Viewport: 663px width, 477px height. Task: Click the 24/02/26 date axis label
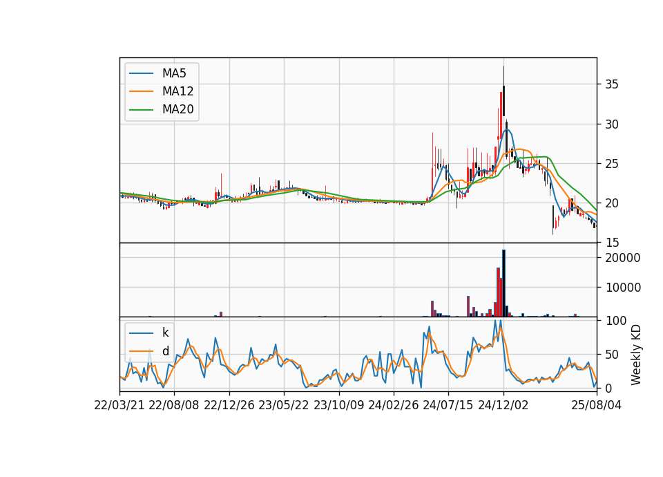point(394,405)
